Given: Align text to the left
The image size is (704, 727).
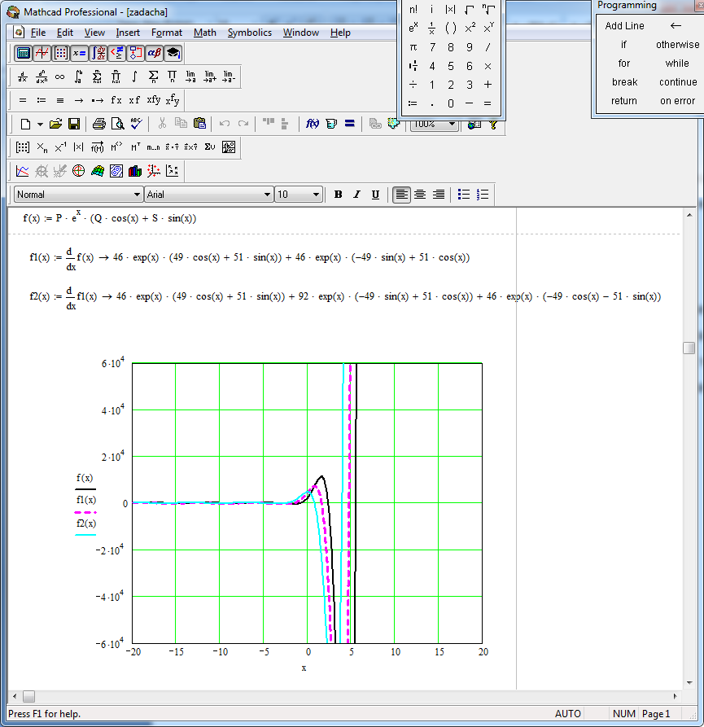Looking at the screenshot, I should pos(401,195).
